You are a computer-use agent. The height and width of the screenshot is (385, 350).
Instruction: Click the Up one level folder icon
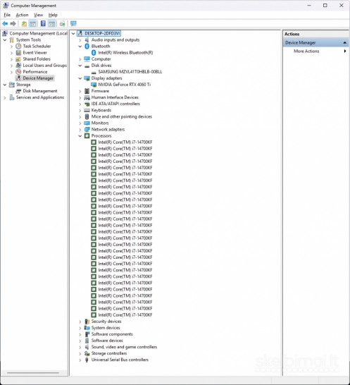(x=24, y=23)
